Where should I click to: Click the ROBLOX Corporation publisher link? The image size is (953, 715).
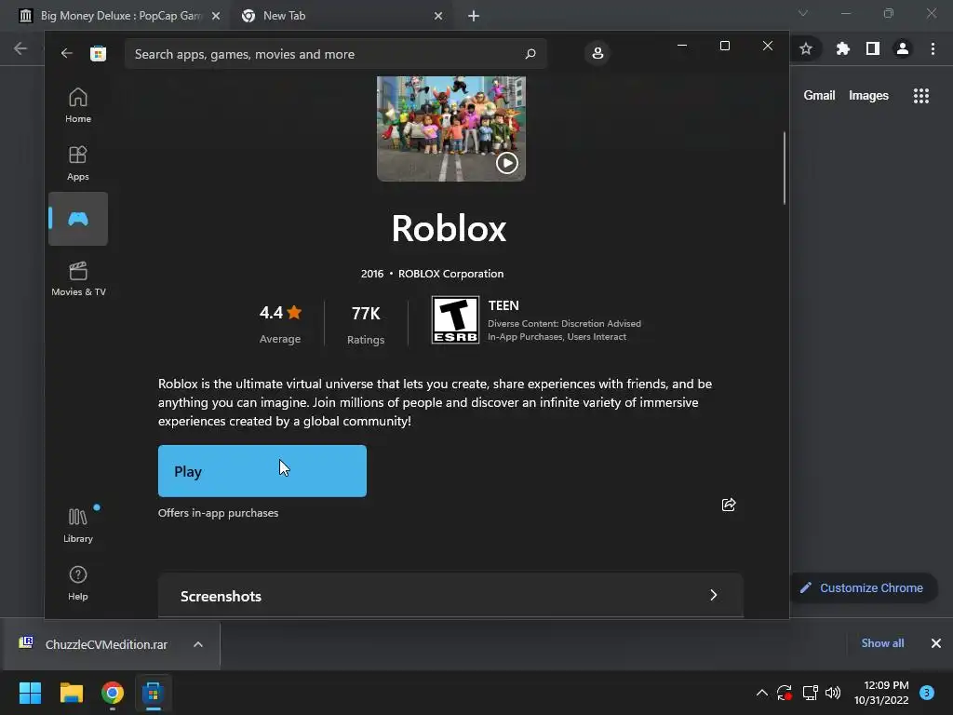[451, 274]
